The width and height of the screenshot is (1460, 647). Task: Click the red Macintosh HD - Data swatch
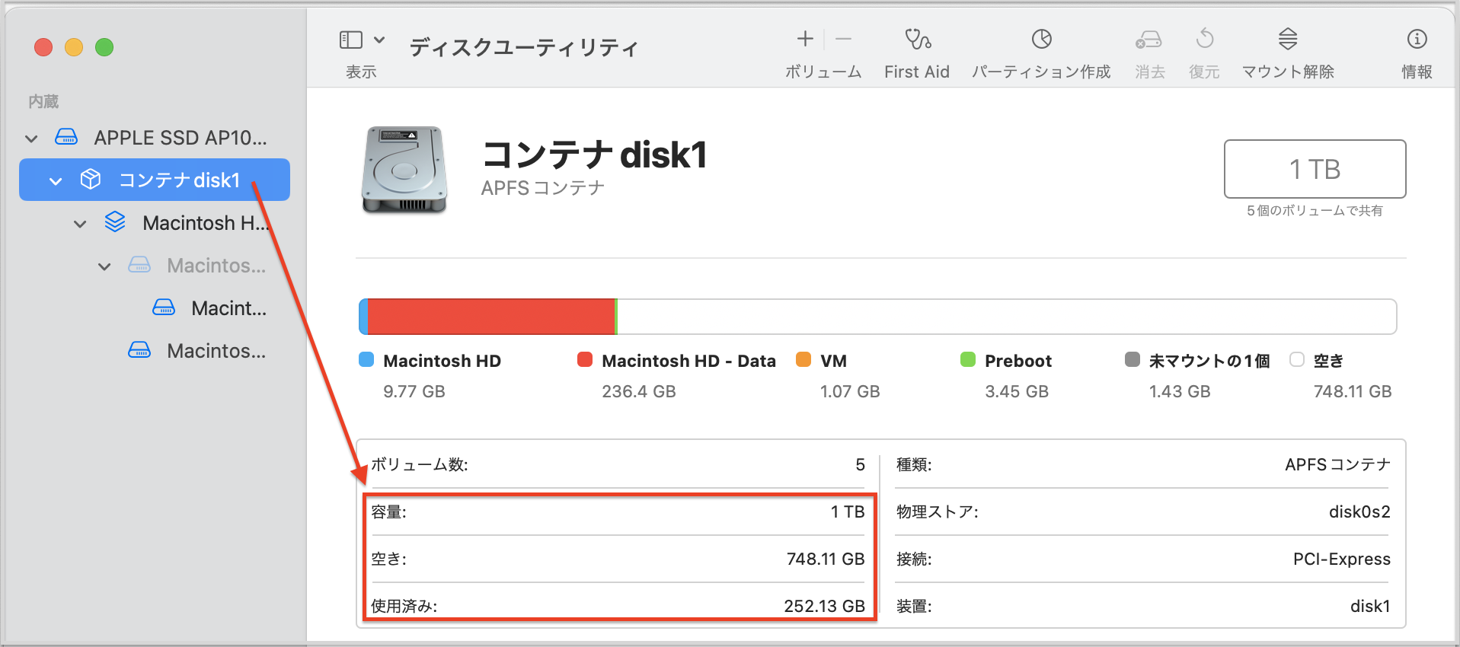coord(584,360)
